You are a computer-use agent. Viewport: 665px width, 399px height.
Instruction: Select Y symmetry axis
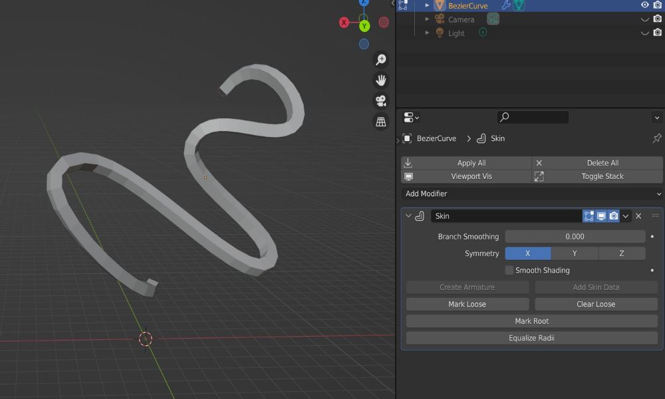575,253
